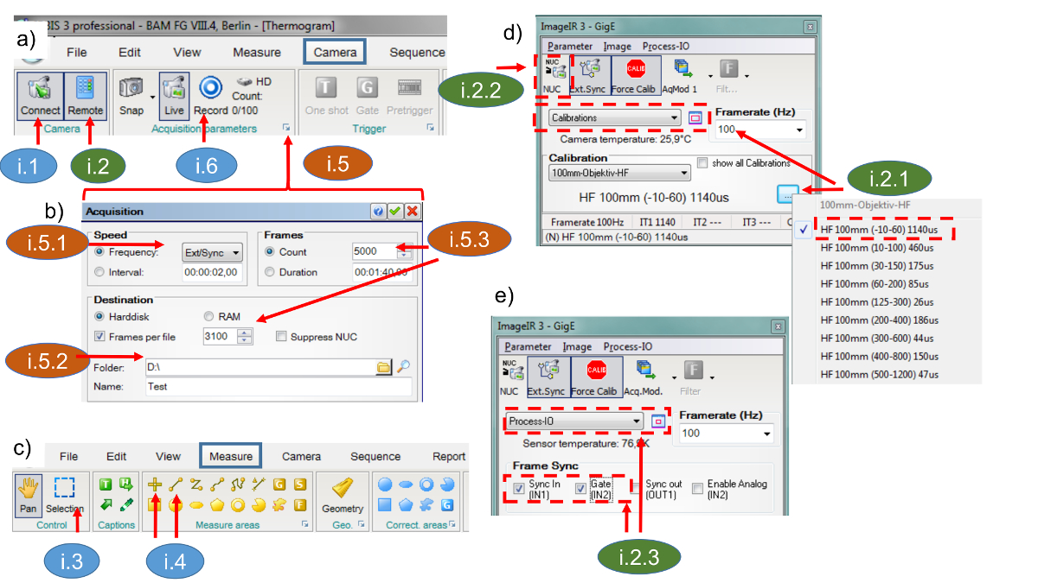Open Parameter menu in Calibrations ImageIR window
The height and width of the screenshot is (583, 1038).
[x=570, y=46]
